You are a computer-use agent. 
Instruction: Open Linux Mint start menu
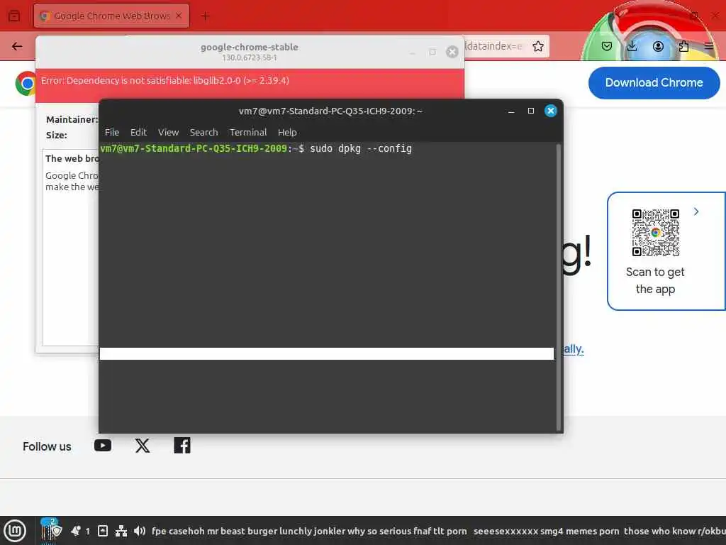pyautogui.click(x=15, y=531)
